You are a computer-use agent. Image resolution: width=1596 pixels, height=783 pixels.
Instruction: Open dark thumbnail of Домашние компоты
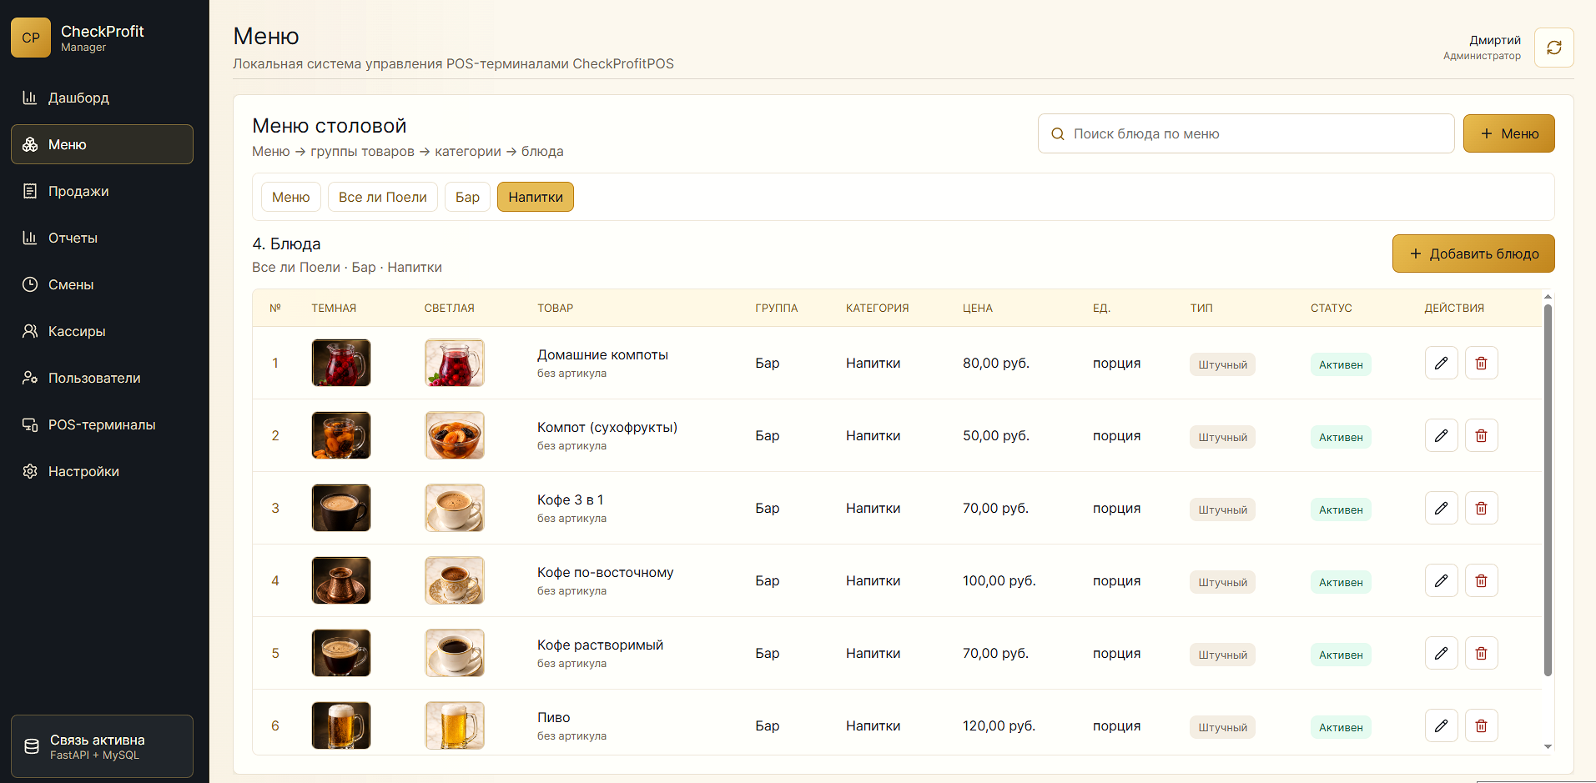pos(341,363)
